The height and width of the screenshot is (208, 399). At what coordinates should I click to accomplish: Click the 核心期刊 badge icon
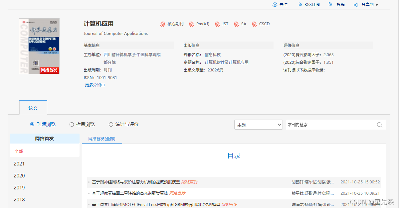(x=163, y=24)
